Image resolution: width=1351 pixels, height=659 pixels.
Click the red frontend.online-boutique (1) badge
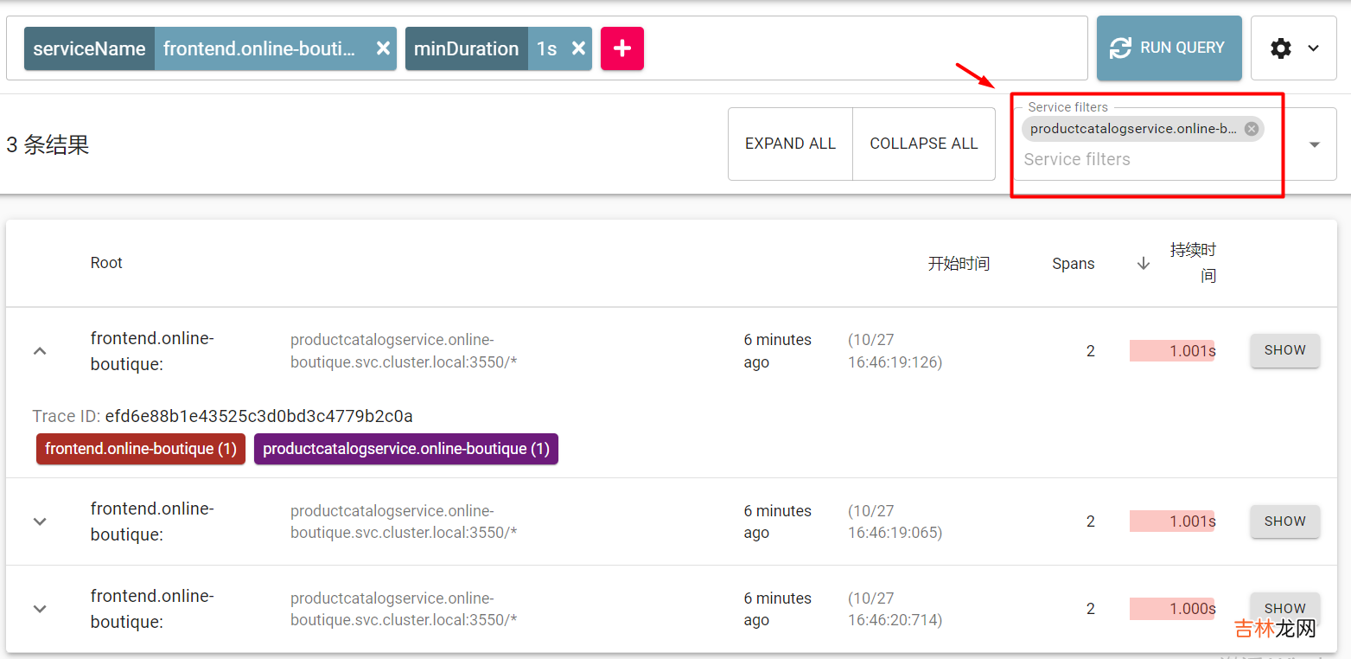point(141,449)
